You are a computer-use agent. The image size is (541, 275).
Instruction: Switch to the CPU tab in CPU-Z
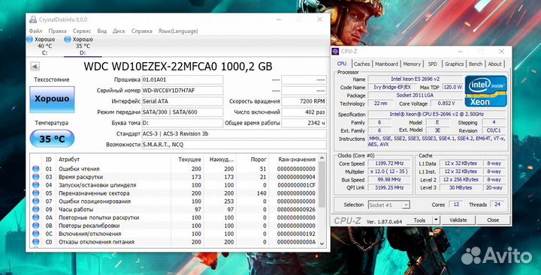click(x=342, y=64)
